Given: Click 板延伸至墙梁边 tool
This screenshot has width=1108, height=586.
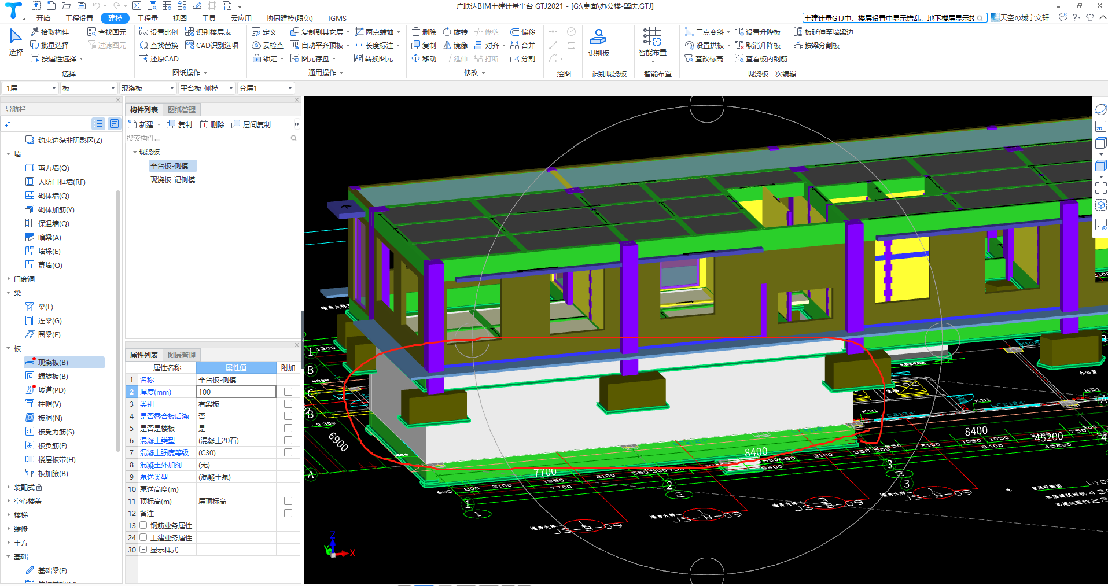Looking at the screenshot, I should 823,32.
